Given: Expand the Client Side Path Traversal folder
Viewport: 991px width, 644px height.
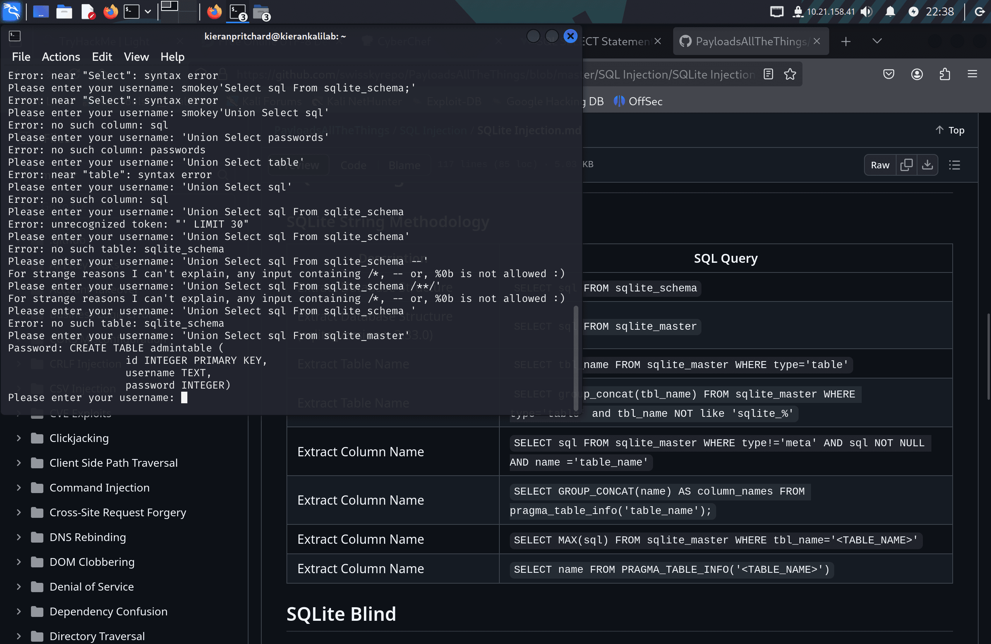Looking at the screenshot, I should tap(19, 462).
